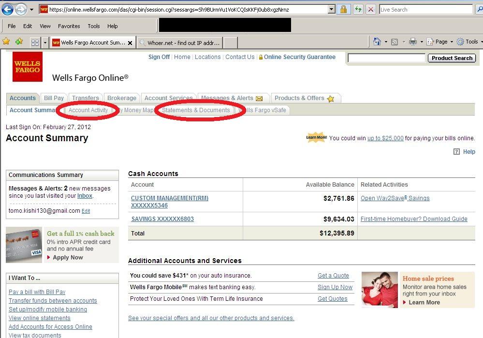Image resolution: width=483 pixels, height=338 pixels.
Task: Click Get a Quote for auto insurance
Action: point(333,276)
